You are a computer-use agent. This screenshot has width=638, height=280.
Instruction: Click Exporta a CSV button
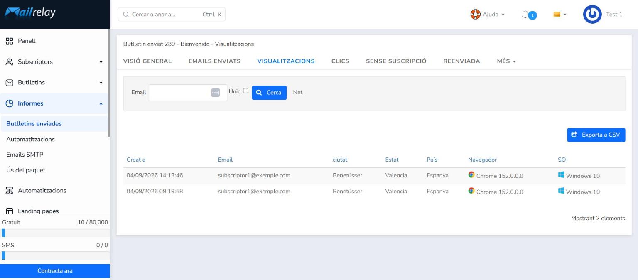click(596, 135)
